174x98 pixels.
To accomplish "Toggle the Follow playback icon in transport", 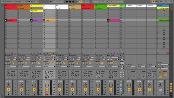I will click(51, 2).
